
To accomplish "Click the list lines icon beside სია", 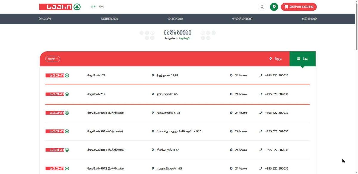I will (299, 59).
